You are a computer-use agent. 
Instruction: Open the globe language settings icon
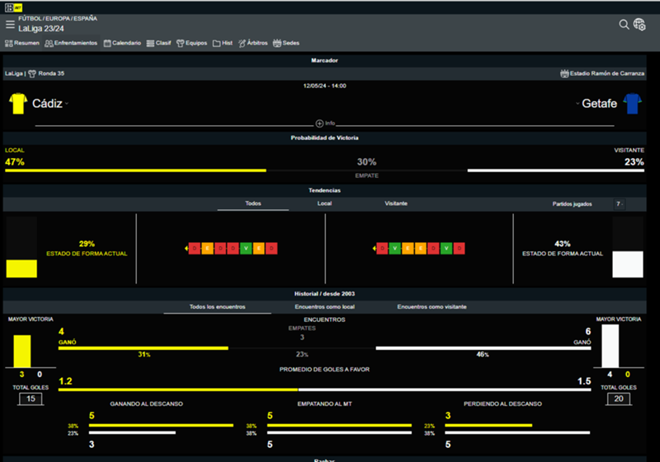639,25
